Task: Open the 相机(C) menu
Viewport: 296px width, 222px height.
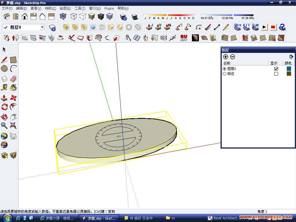Action: coord(50,8)
